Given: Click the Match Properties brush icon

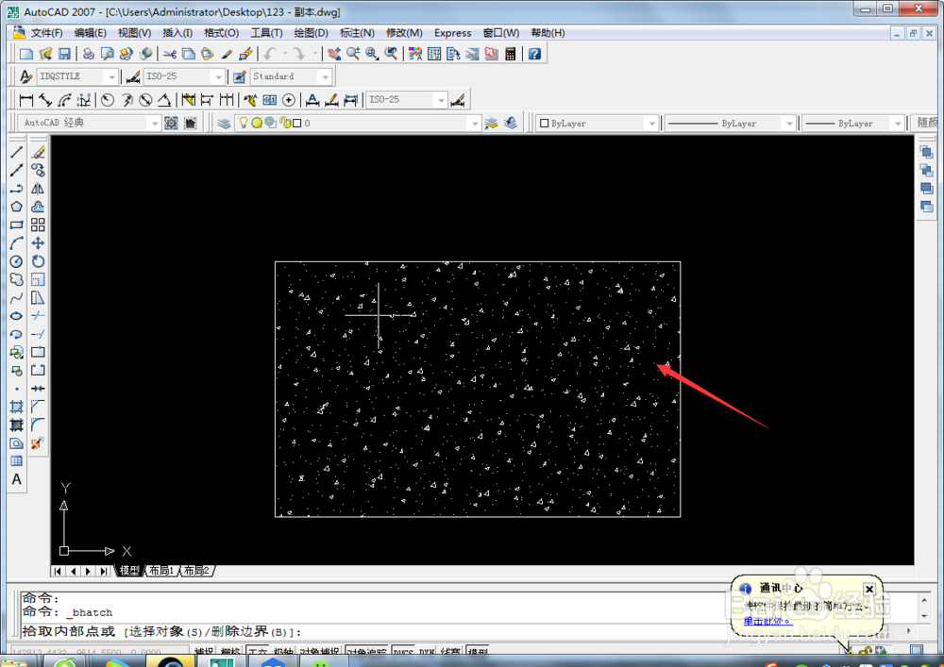Looking at the screenshot, I should pos(227,54).
